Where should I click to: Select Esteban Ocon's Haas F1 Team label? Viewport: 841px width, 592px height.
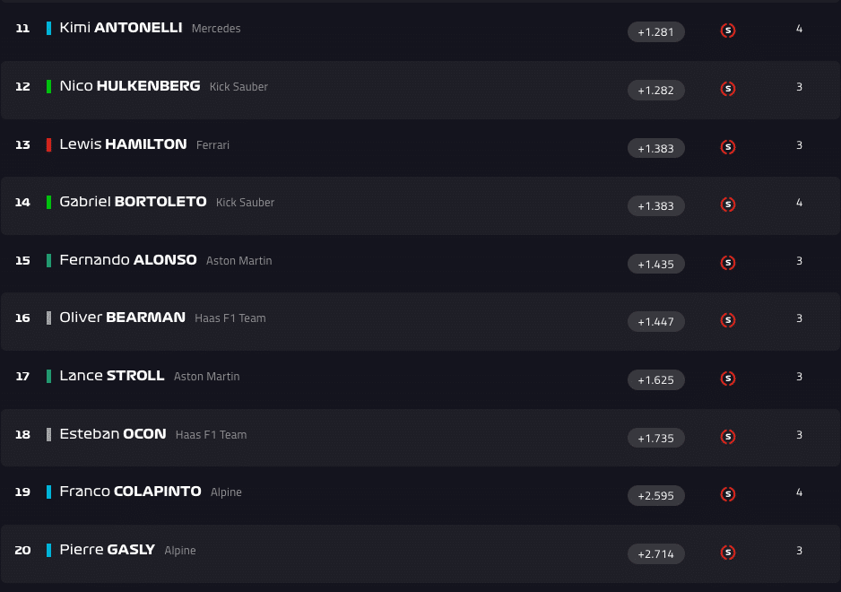coord(211,435)
